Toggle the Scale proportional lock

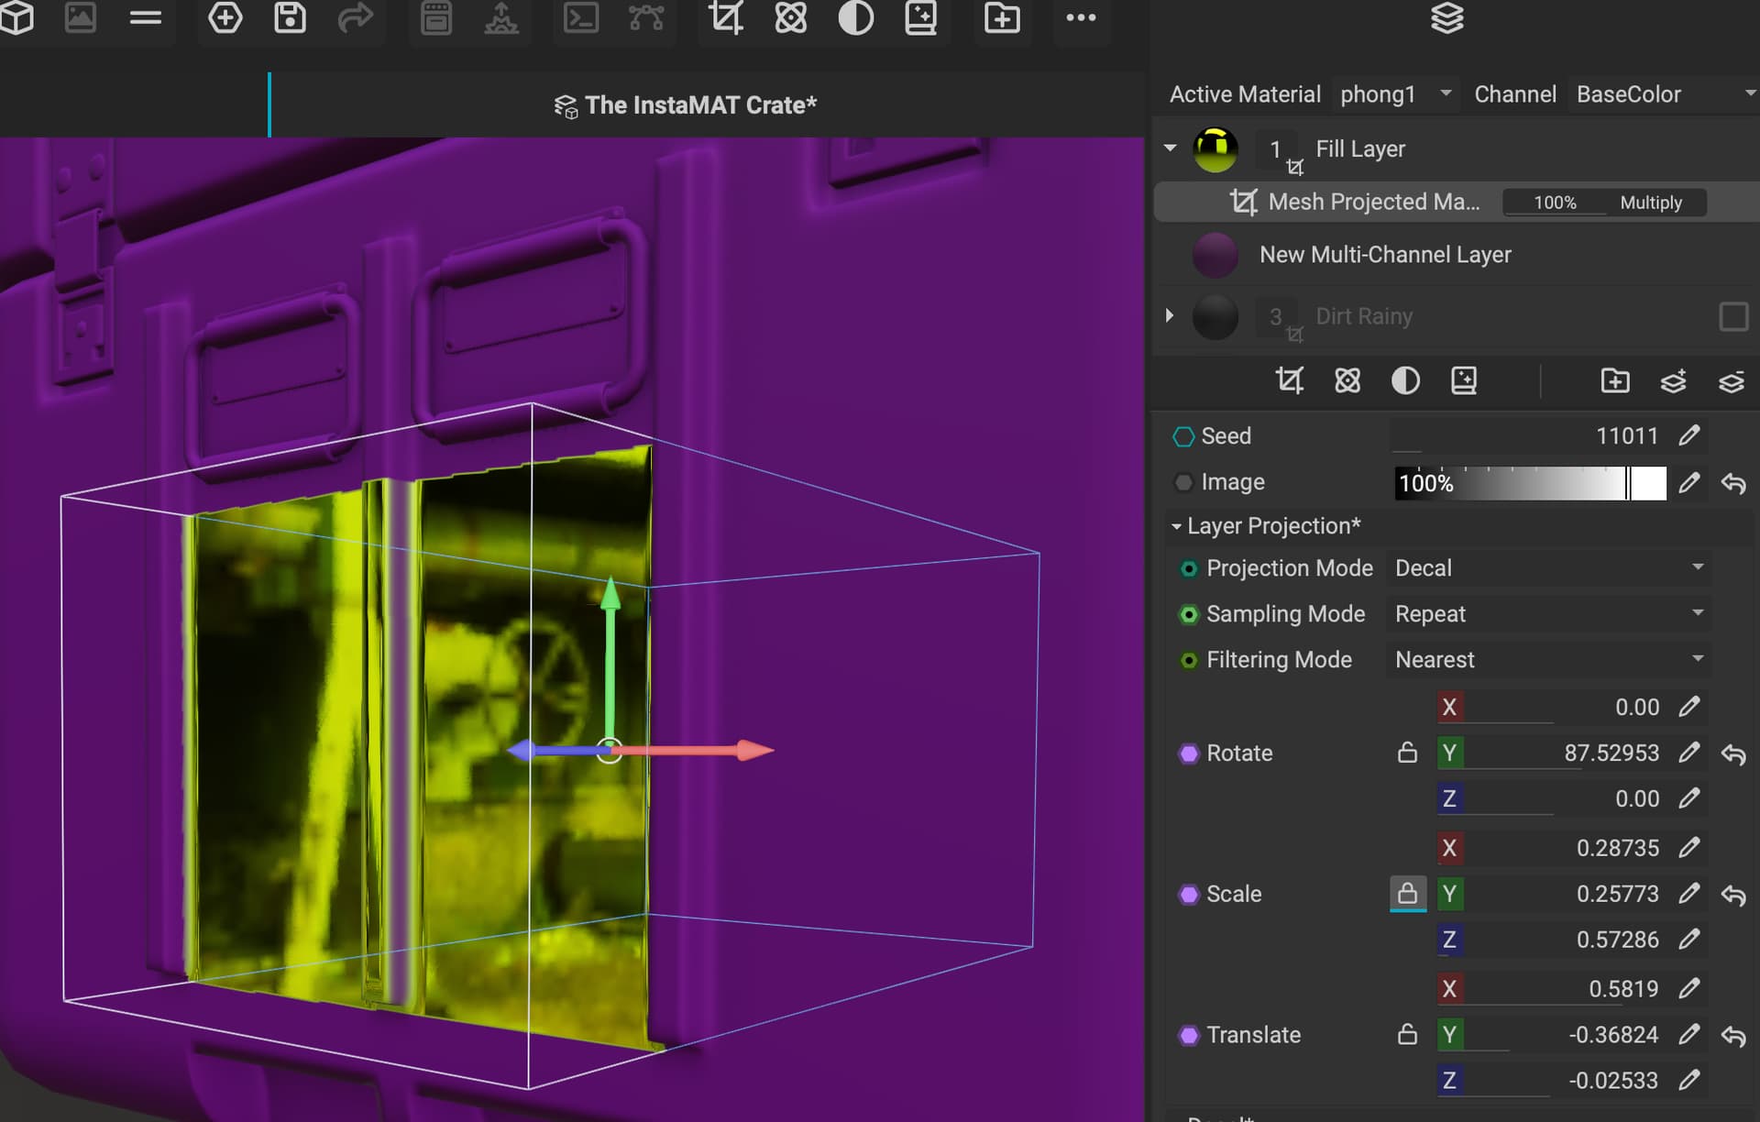coord(1407,894)
